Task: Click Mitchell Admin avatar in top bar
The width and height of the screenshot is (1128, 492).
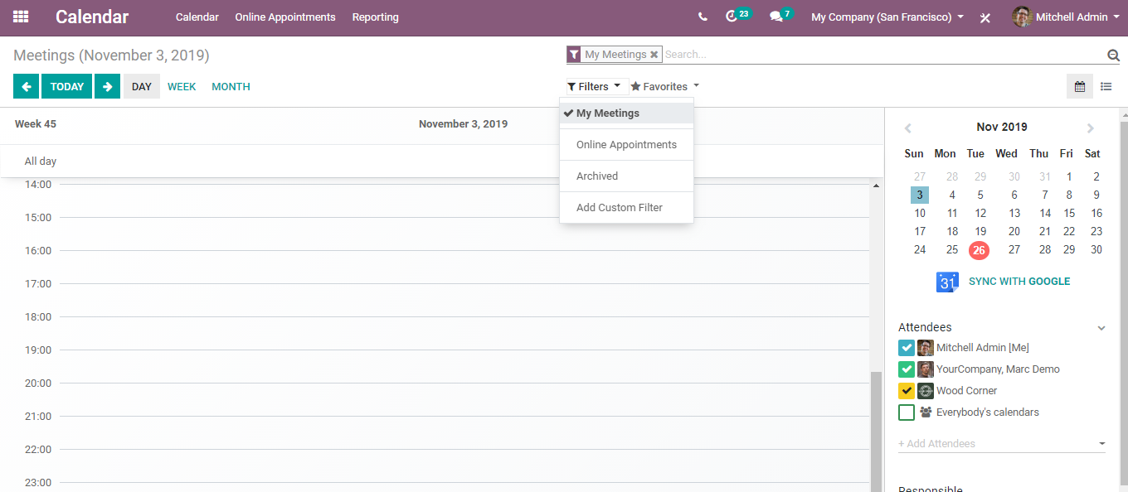Action: click(x=1022, y=17)
